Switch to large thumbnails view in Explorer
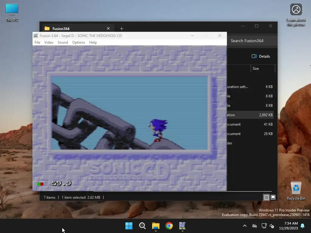Screen dimensions: 311x233 (273, 197)
